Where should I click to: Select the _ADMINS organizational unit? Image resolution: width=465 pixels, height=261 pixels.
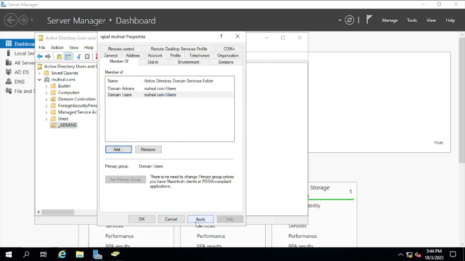(x=67, y=125)
